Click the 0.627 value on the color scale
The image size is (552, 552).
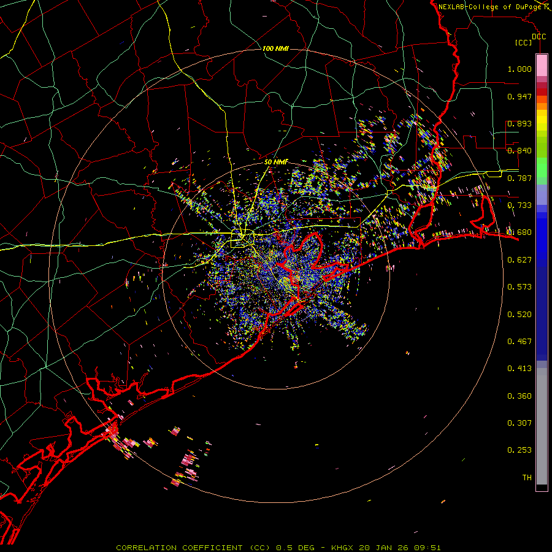(519, 260)
